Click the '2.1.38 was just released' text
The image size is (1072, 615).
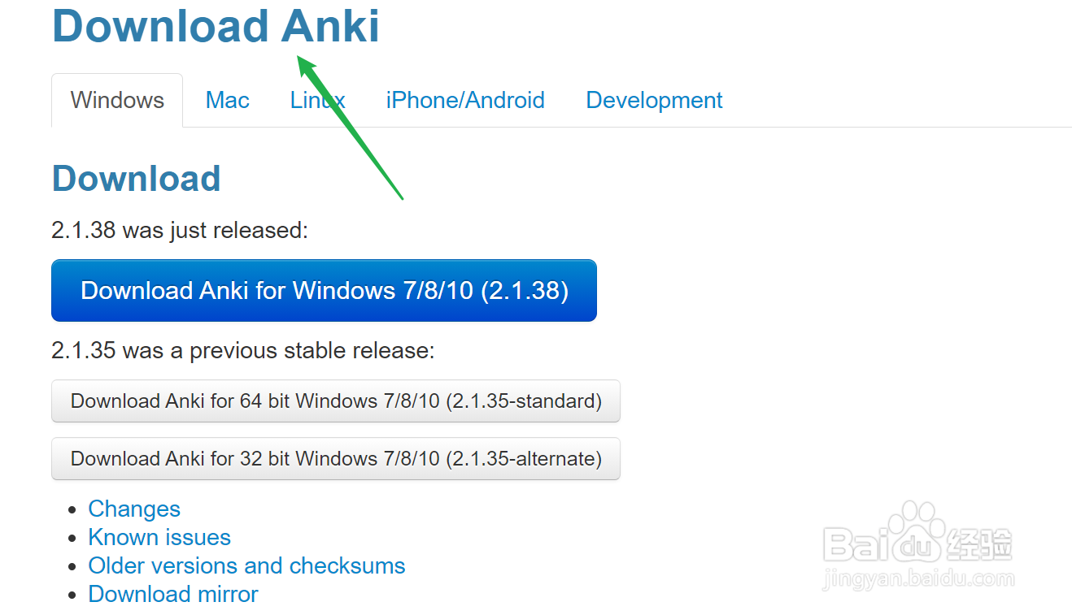click(180, 230)
